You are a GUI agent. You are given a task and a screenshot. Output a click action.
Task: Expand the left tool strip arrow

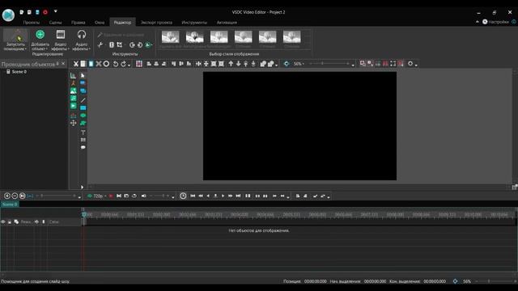(82, 187)
